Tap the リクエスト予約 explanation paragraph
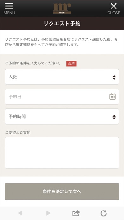124x220 pixels. click(x=61, y=42)
